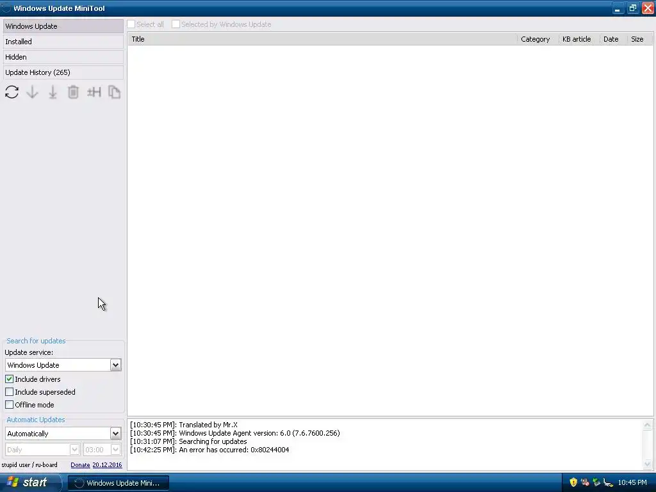The height and width of the screenshot is (492, 656).
Task: Minimize the MiniTool window
Action: coord(618,8)
